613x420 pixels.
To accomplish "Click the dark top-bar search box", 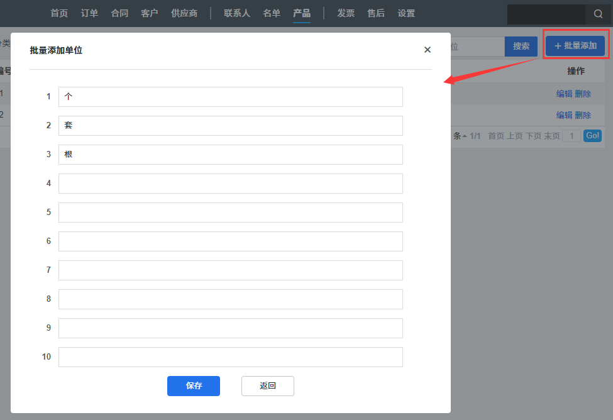I will (x=546, y=14).
